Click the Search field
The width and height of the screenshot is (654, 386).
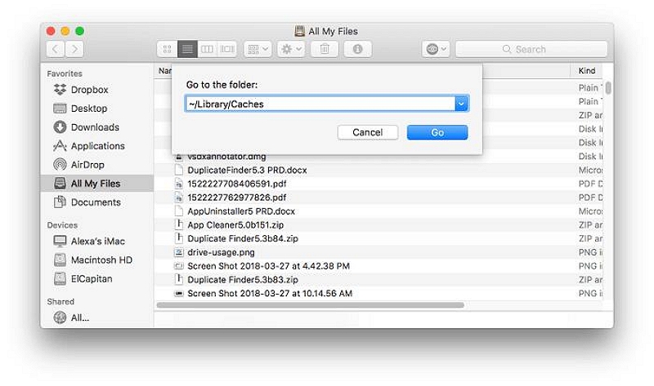tap(531, 49)
